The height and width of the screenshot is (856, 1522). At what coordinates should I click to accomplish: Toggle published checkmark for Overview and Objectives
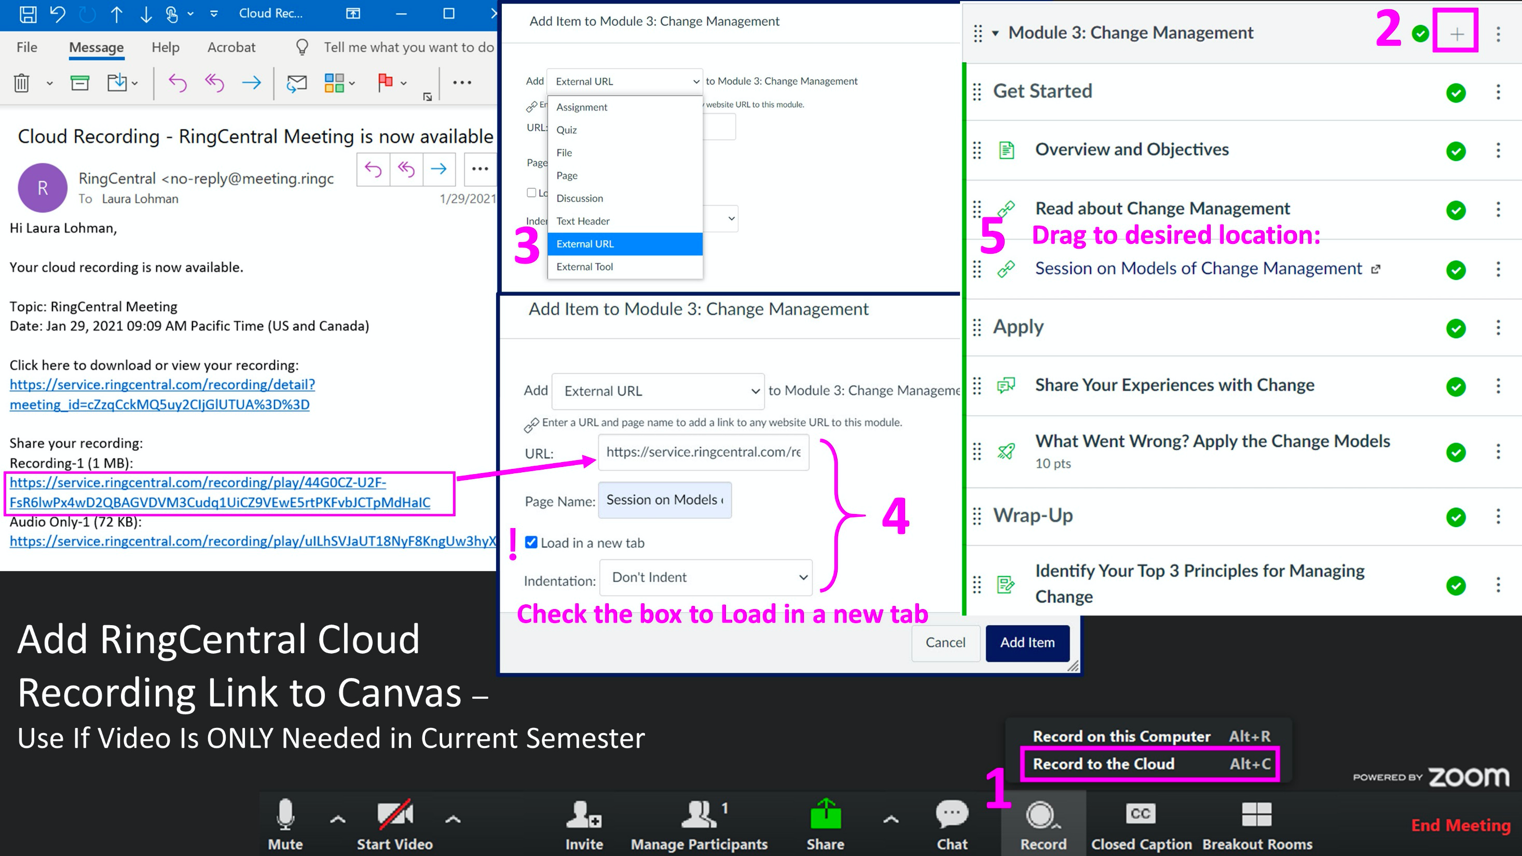pyautogui.click(x=1456, y=150)
